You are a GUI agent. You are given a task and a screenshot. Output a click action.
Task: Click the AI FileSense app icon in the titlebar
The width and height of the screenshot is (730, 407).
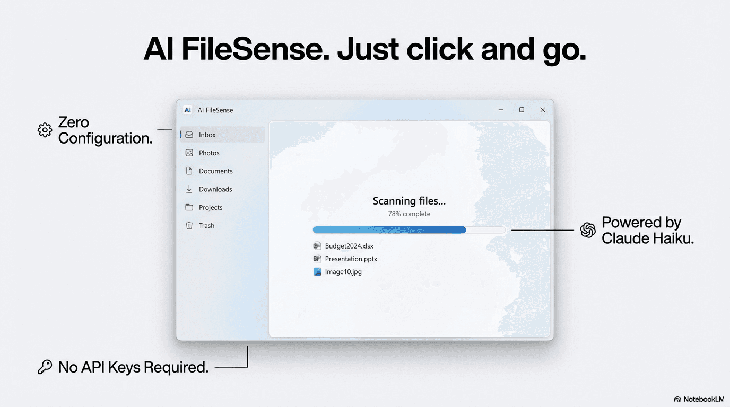[x=187, y=110]
